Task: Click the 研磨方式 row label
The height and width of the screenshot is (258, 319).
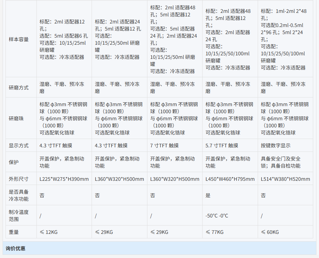Action: (19, 88)
